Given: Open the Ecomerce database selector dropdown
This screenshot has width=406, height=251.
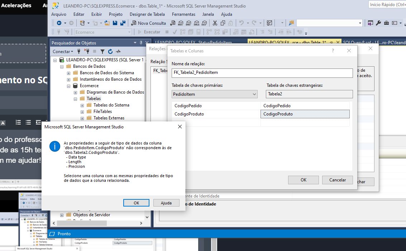Looking at the screenshot, I should (129, 32).
